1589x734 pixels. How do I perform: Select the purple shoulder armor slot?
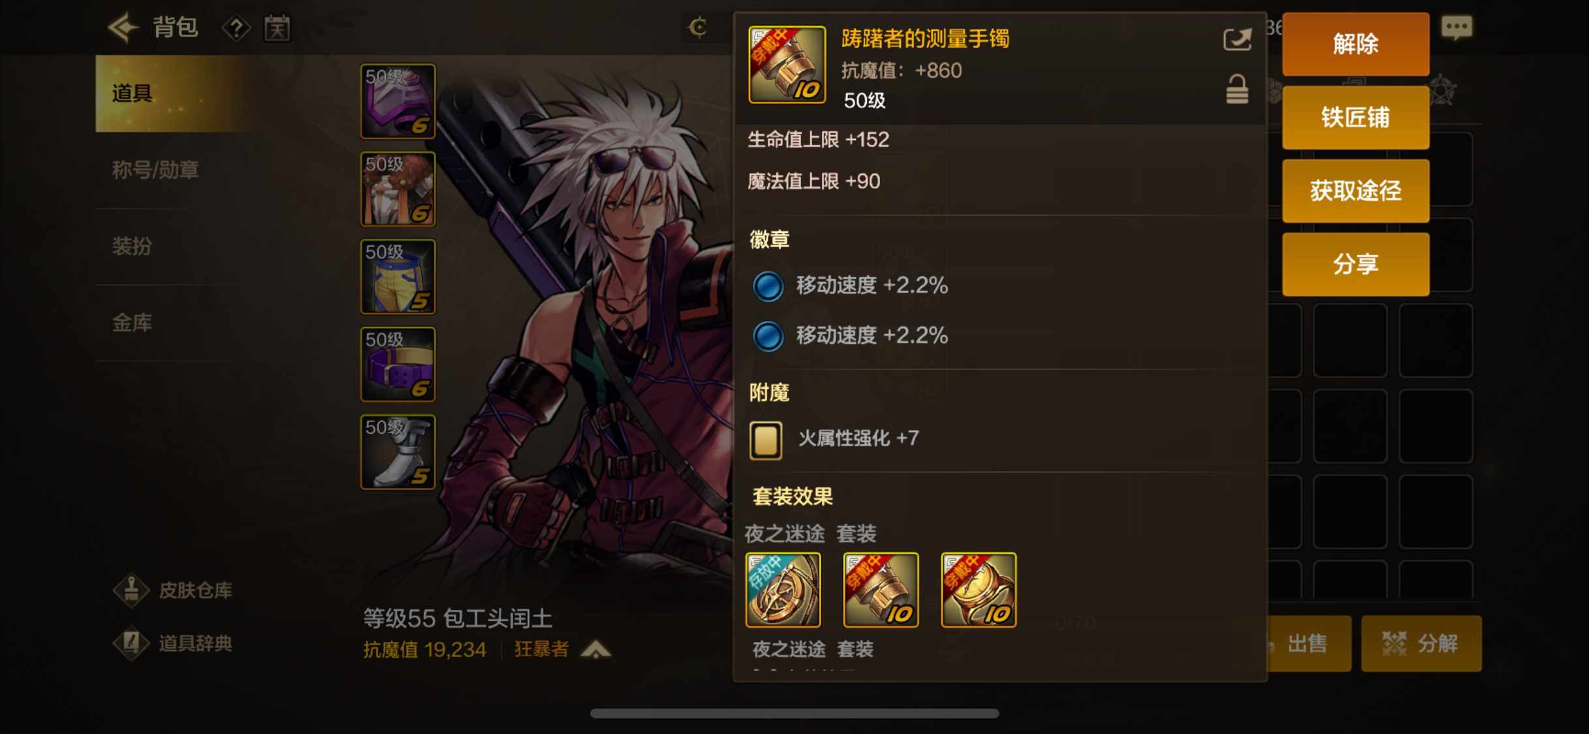(398, 101)
